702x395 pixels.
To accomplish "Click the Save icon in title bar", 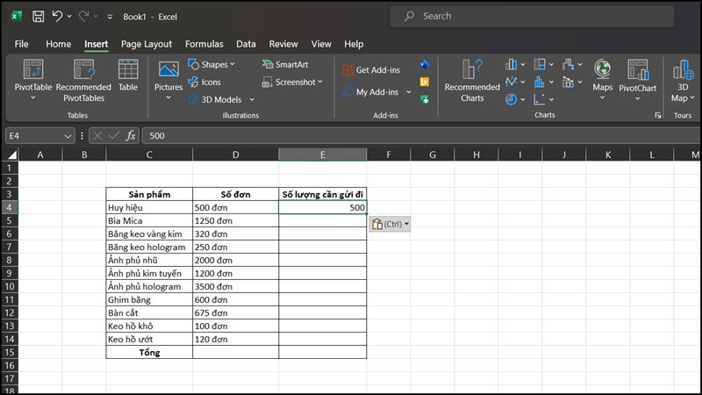I will (x=38, y=17).
